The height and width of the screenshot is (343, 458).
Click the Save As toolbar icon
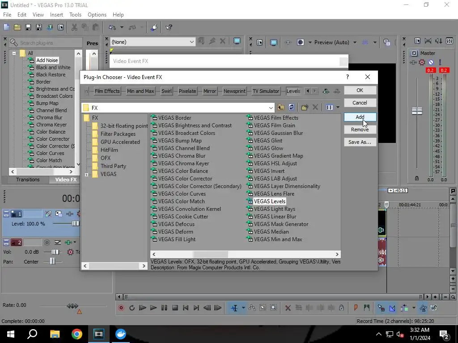pyautogui.click(x=39, y=27)
